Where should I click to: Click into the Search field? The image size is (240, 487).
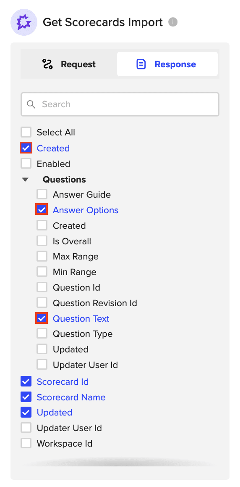(x=120, y=104)
